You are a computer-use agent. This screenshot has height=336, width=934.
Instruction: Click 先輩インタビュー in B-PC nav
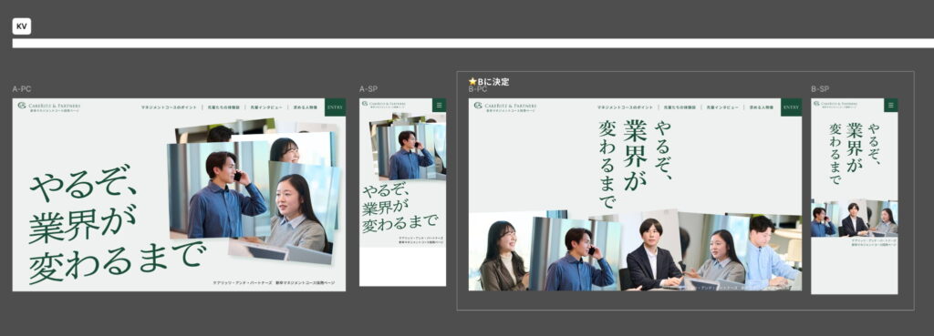pyautogui.click(x=722, y=107)
